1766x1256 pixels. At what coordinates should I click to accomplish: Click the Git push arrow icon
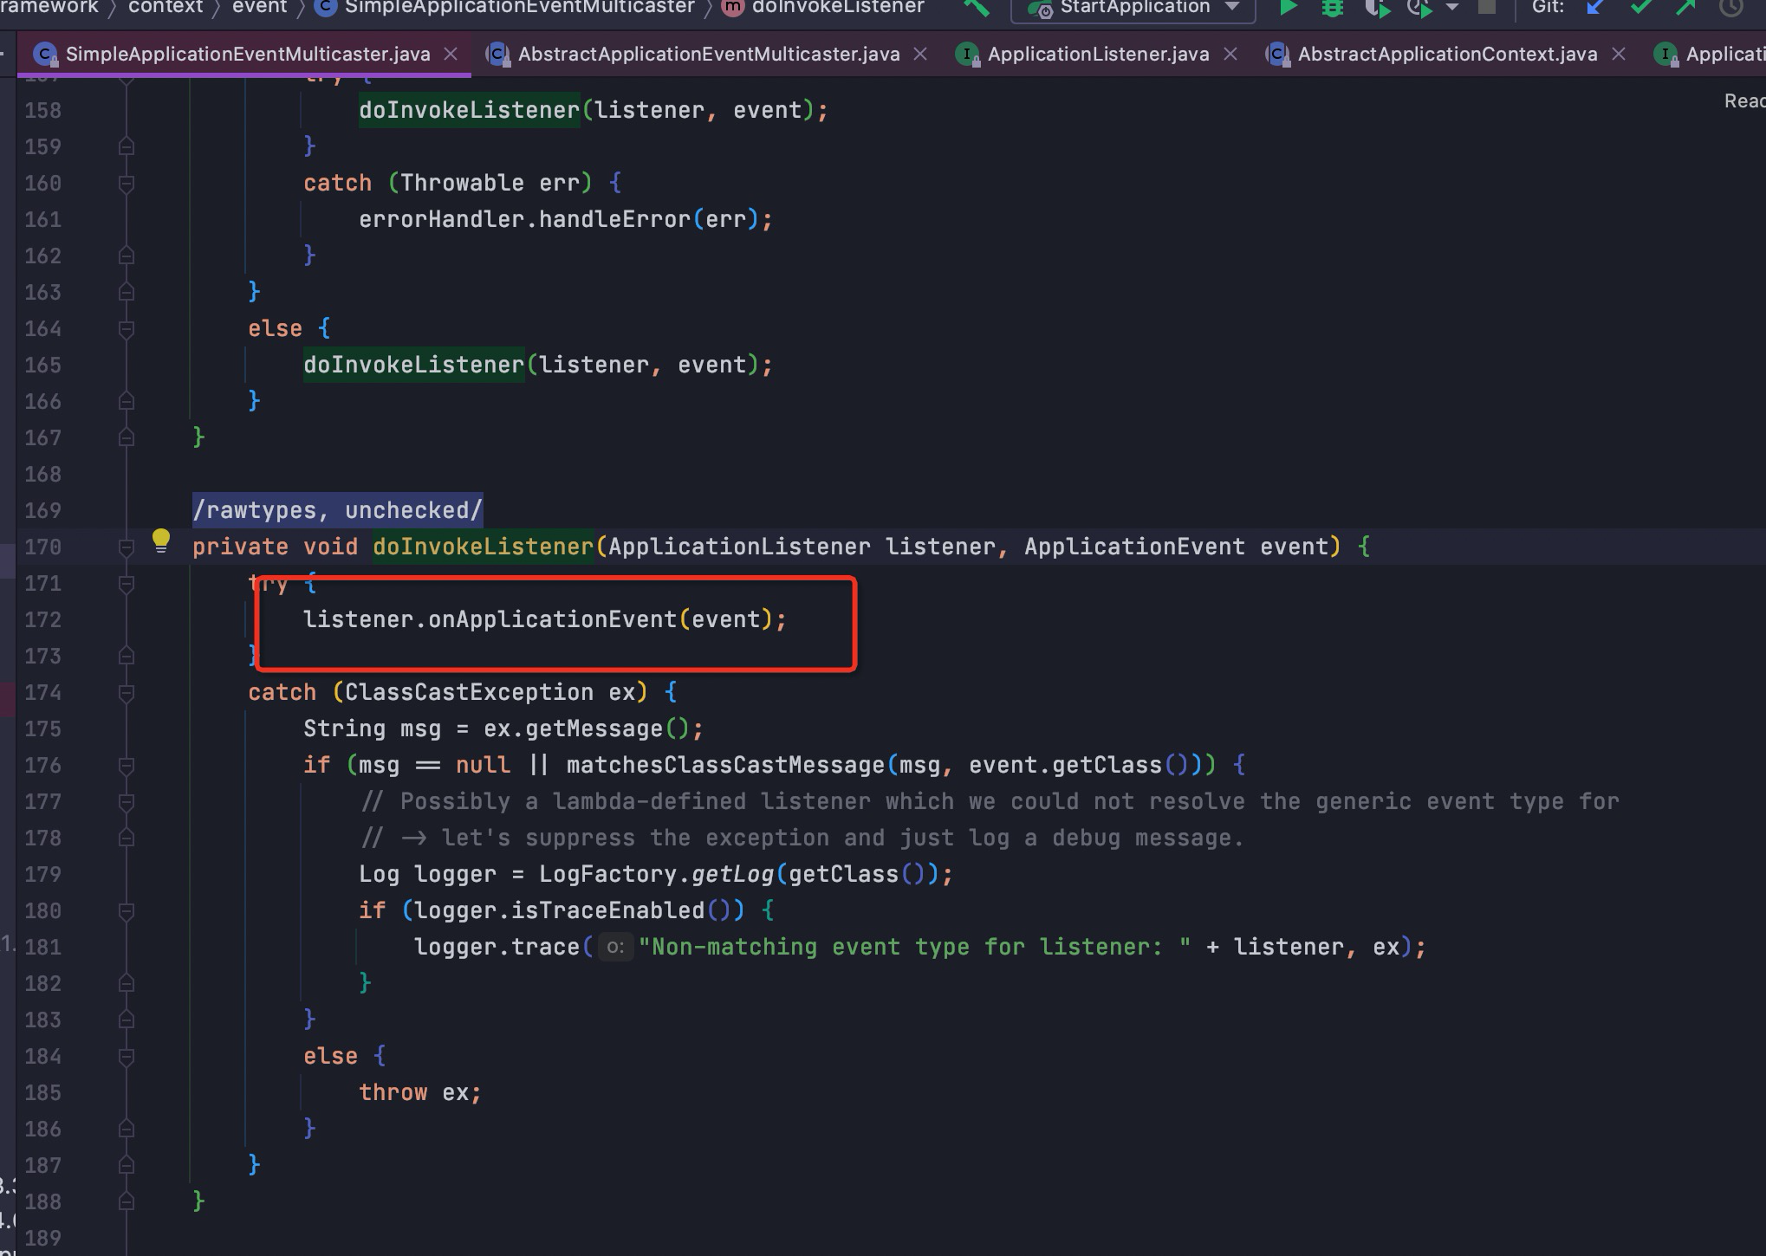(1685, 8)
